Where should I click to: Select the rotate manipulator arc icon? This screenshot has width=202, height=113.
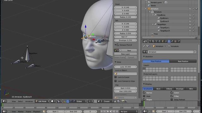click(71, 101)
